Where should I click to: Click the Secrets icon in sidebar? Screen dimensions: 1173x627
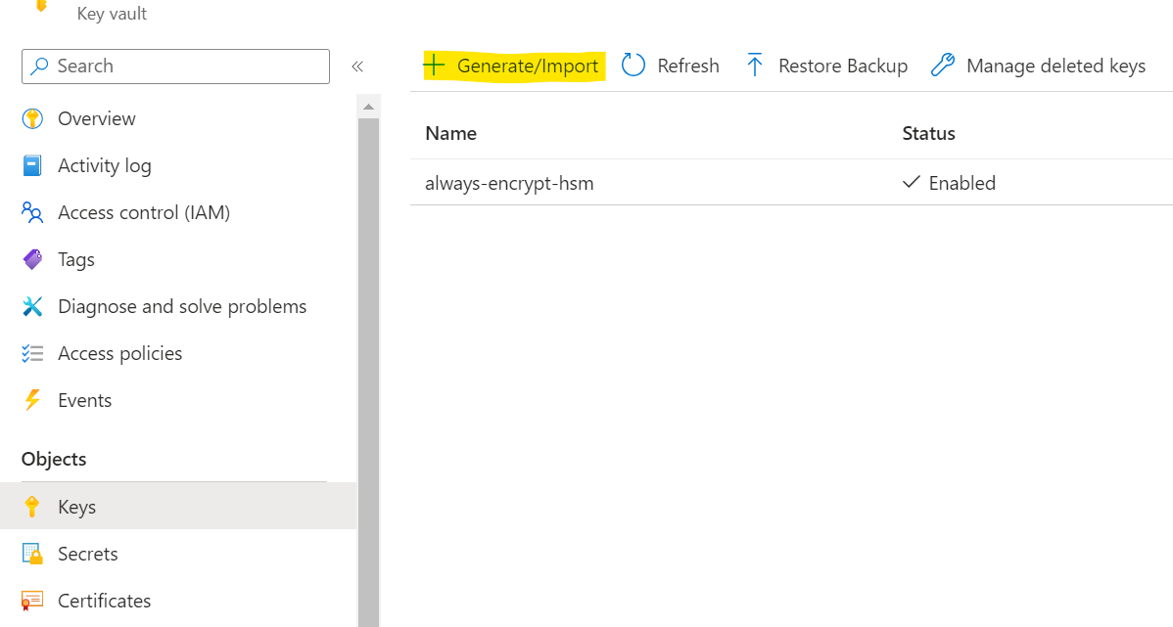(x=32, y=555)
